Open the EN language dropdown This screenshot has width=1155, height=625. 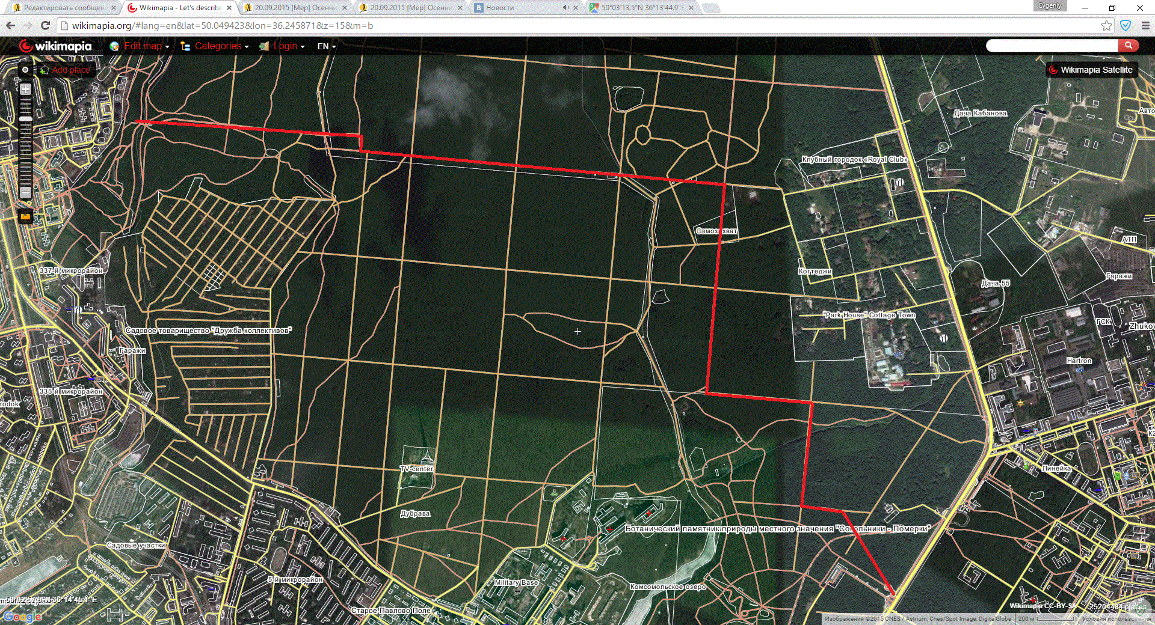point(326,46)
